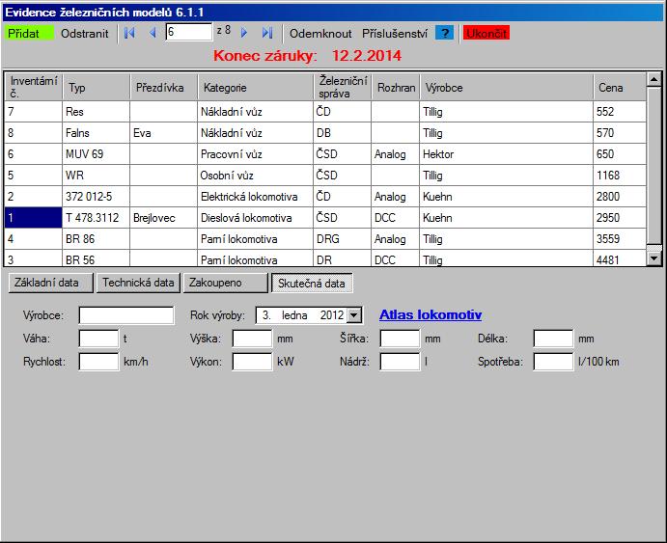
Task: Switch to Základní data tab
Action: [x=50, y=283]
